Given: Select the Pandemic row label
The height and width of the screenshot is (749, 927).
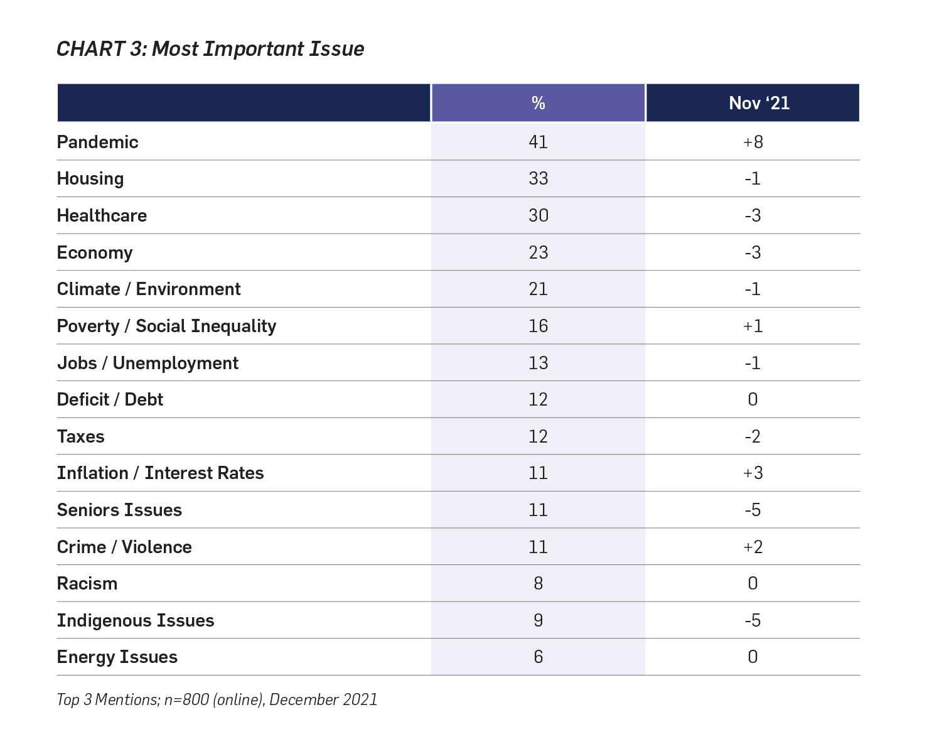Looking at the screenshot, I should pyautogui.click(x=97, y=142).
